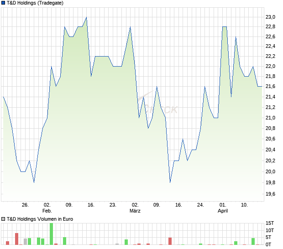283x249 pixels.
Task: Click the 'T&D Holdings Volumen in Euro' label
Action: pos(40,219)
